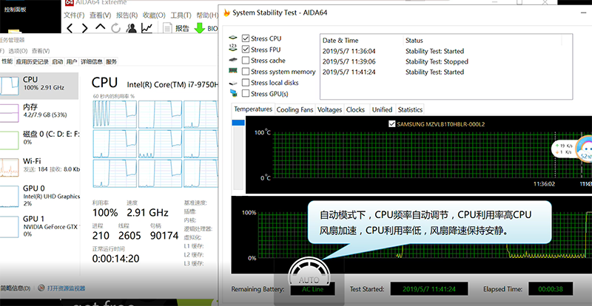The image size is (592, 306).
Task: Go forward in AIDA64 Extreme toolbar
Action: click(x=84, y=28)
